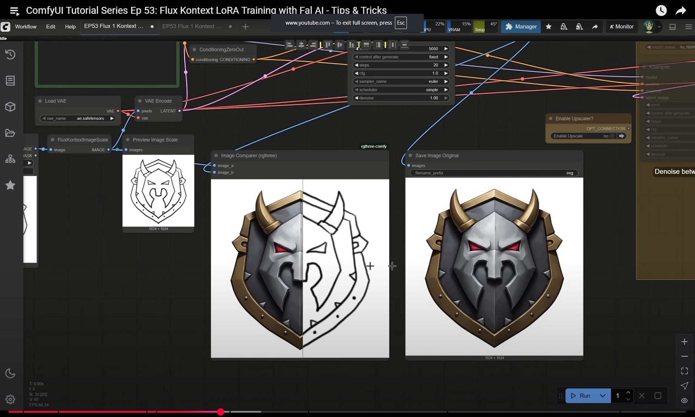Toggle link visibility eye icon

[x=684, y=400]
